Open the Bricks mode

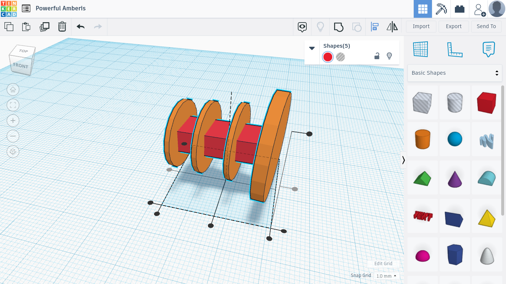coord(460,9)
